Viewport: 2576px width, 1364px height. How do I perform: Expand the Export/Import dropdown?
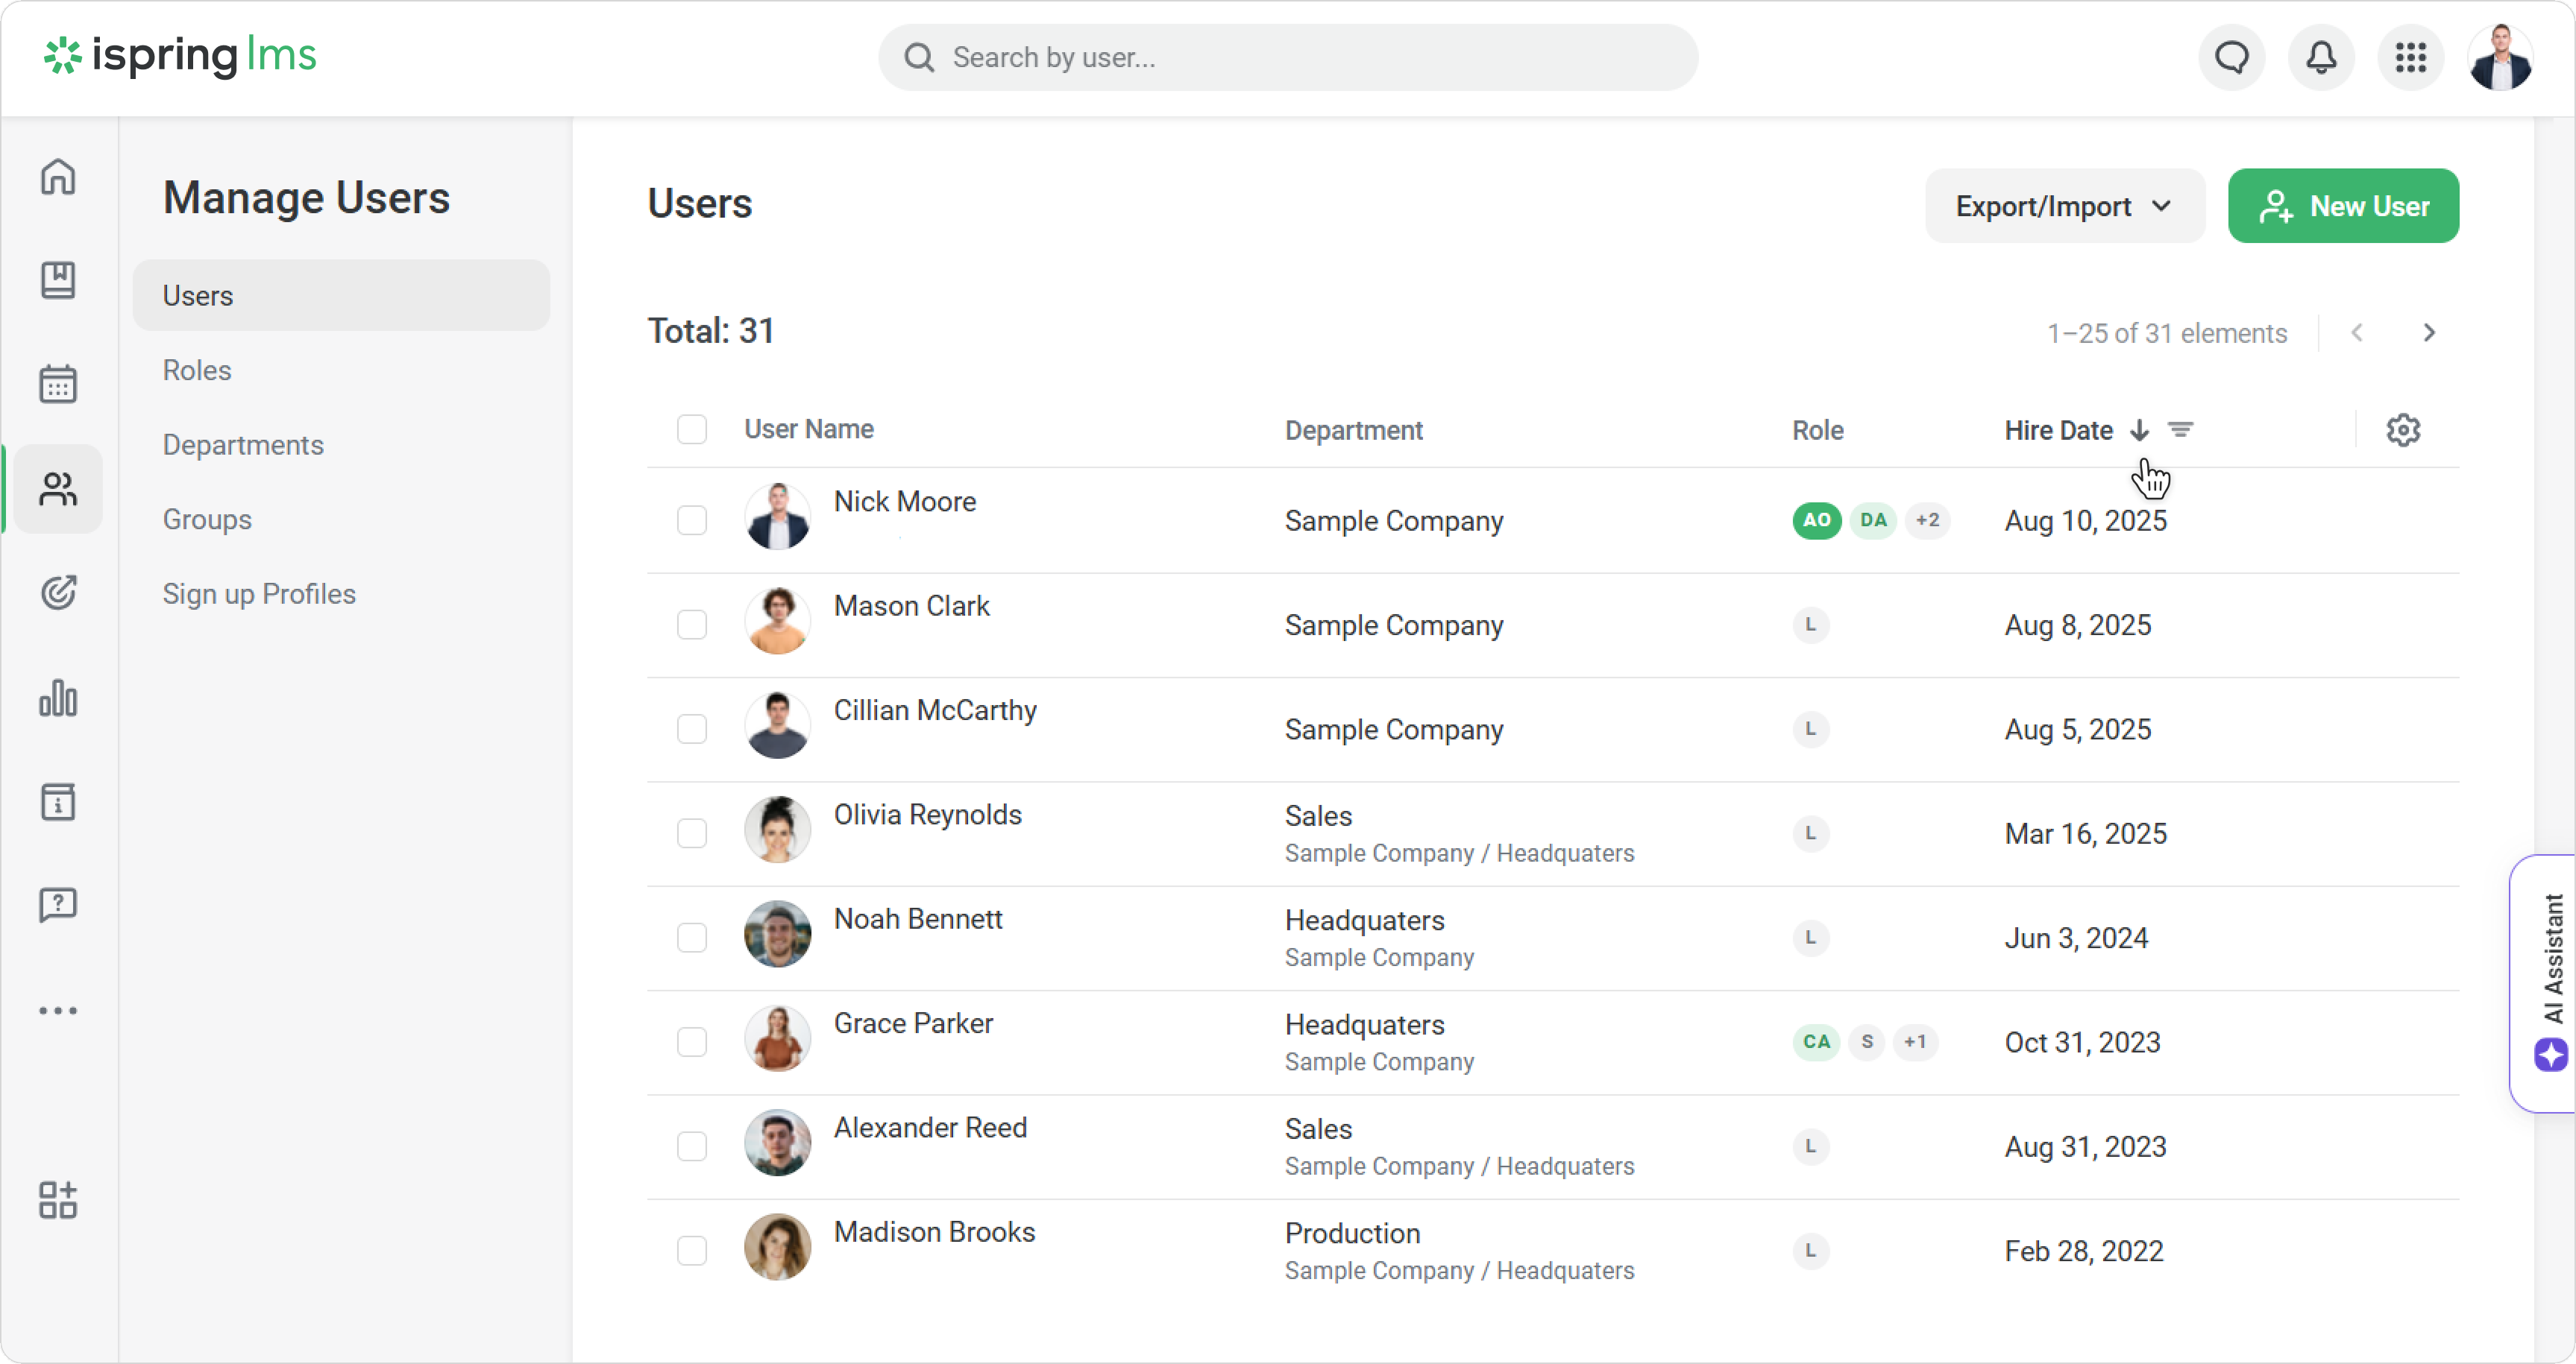(2064, 206)
